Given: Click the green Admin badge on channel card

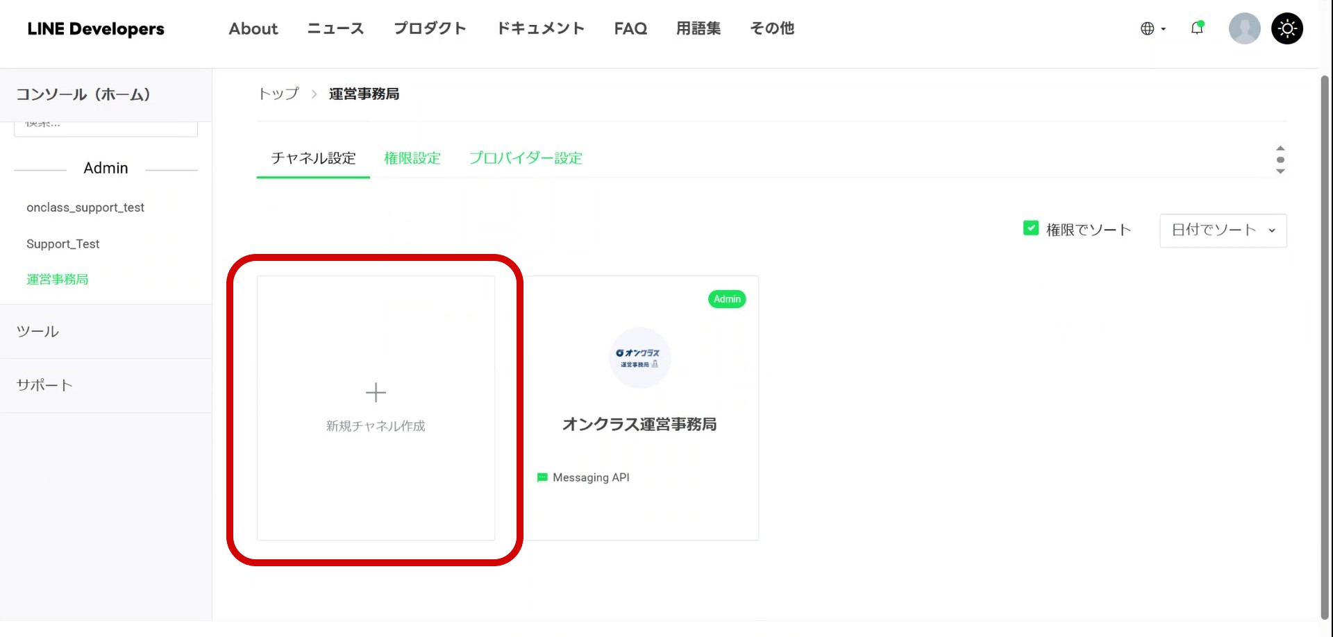Looking at the screenshot, I should click(727, 299).
